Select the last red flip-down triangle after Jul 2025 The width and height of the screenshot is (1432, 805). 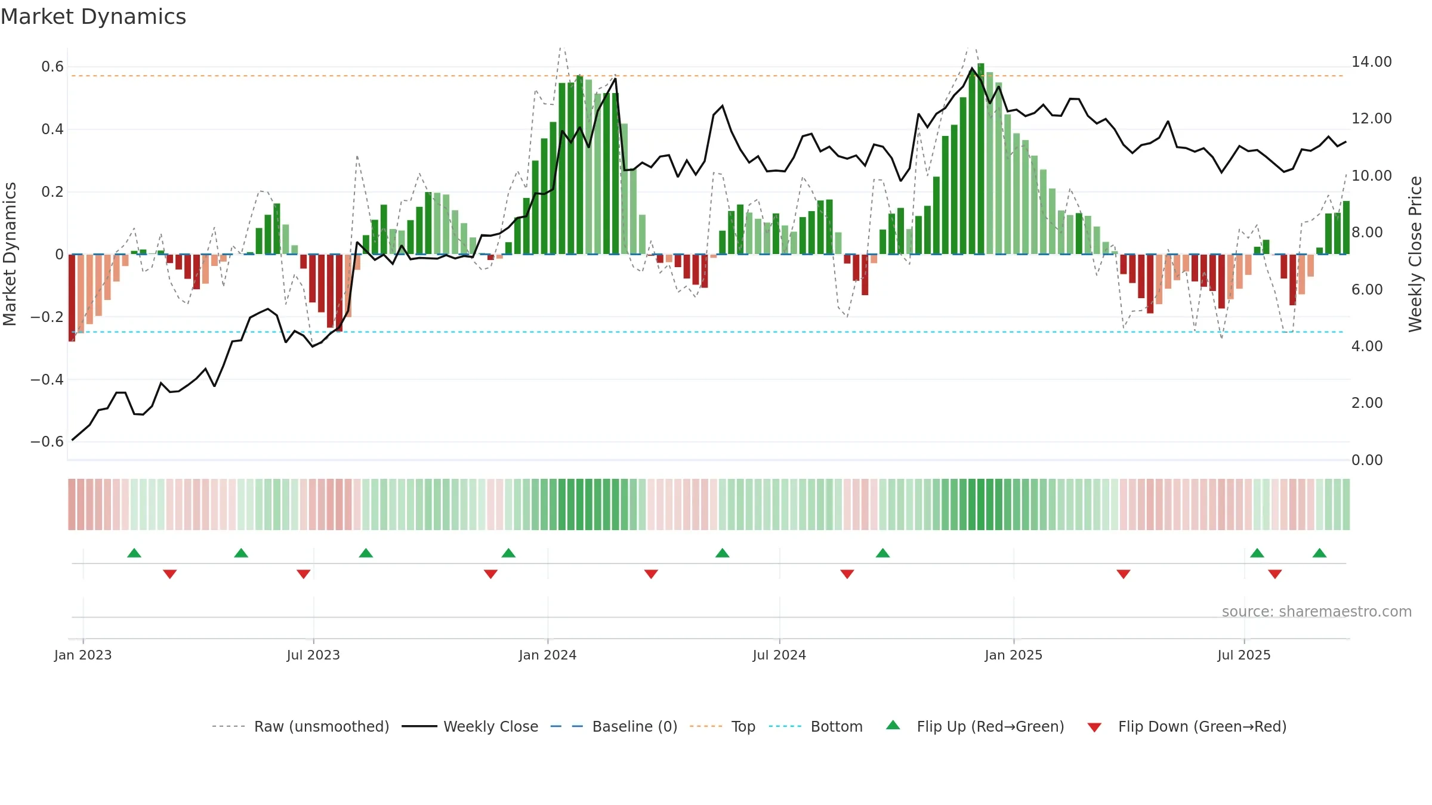coord(1275,574)
